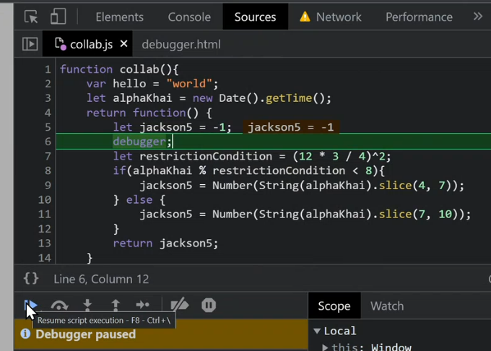Viewport: 491px width, 351px height.
Task: Click the debugger statement on line 6
Action: [x=142, y=142]
